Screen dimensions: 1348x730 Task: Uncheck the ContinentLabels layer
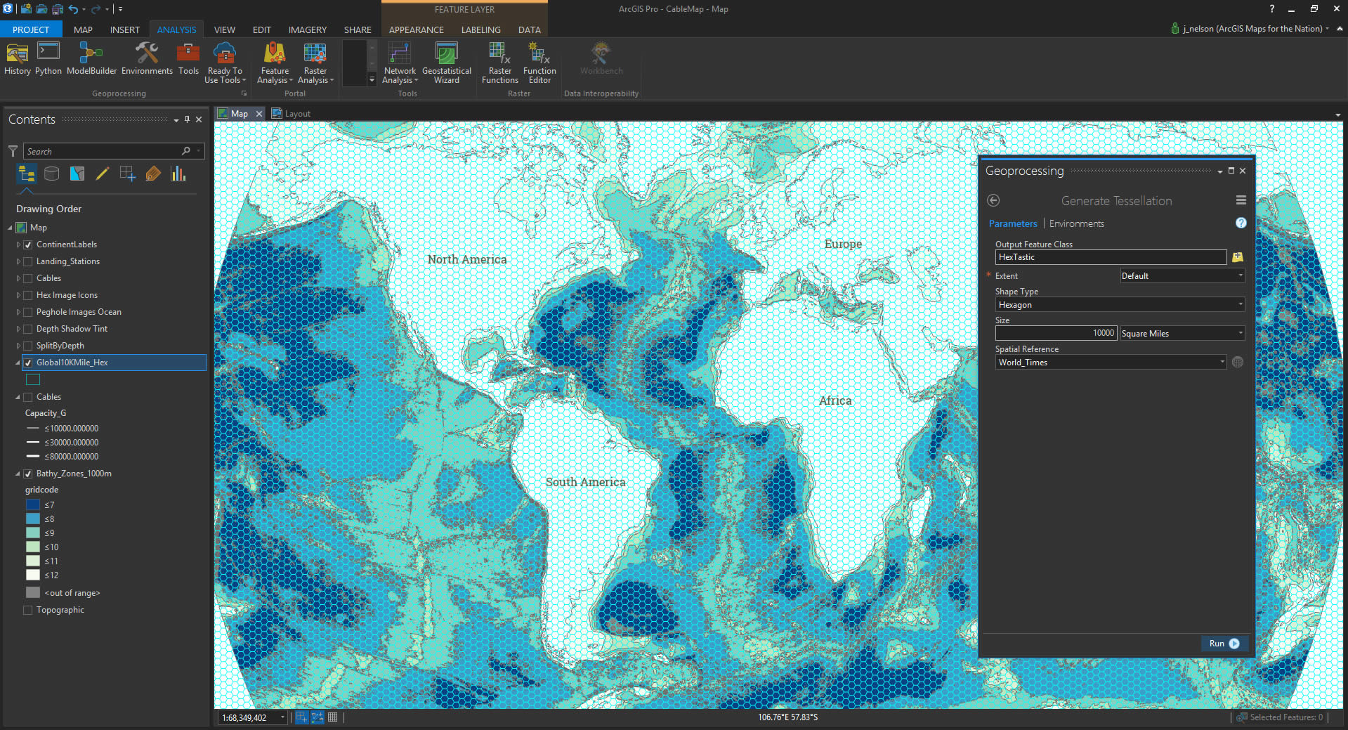(x=28, y=245)
